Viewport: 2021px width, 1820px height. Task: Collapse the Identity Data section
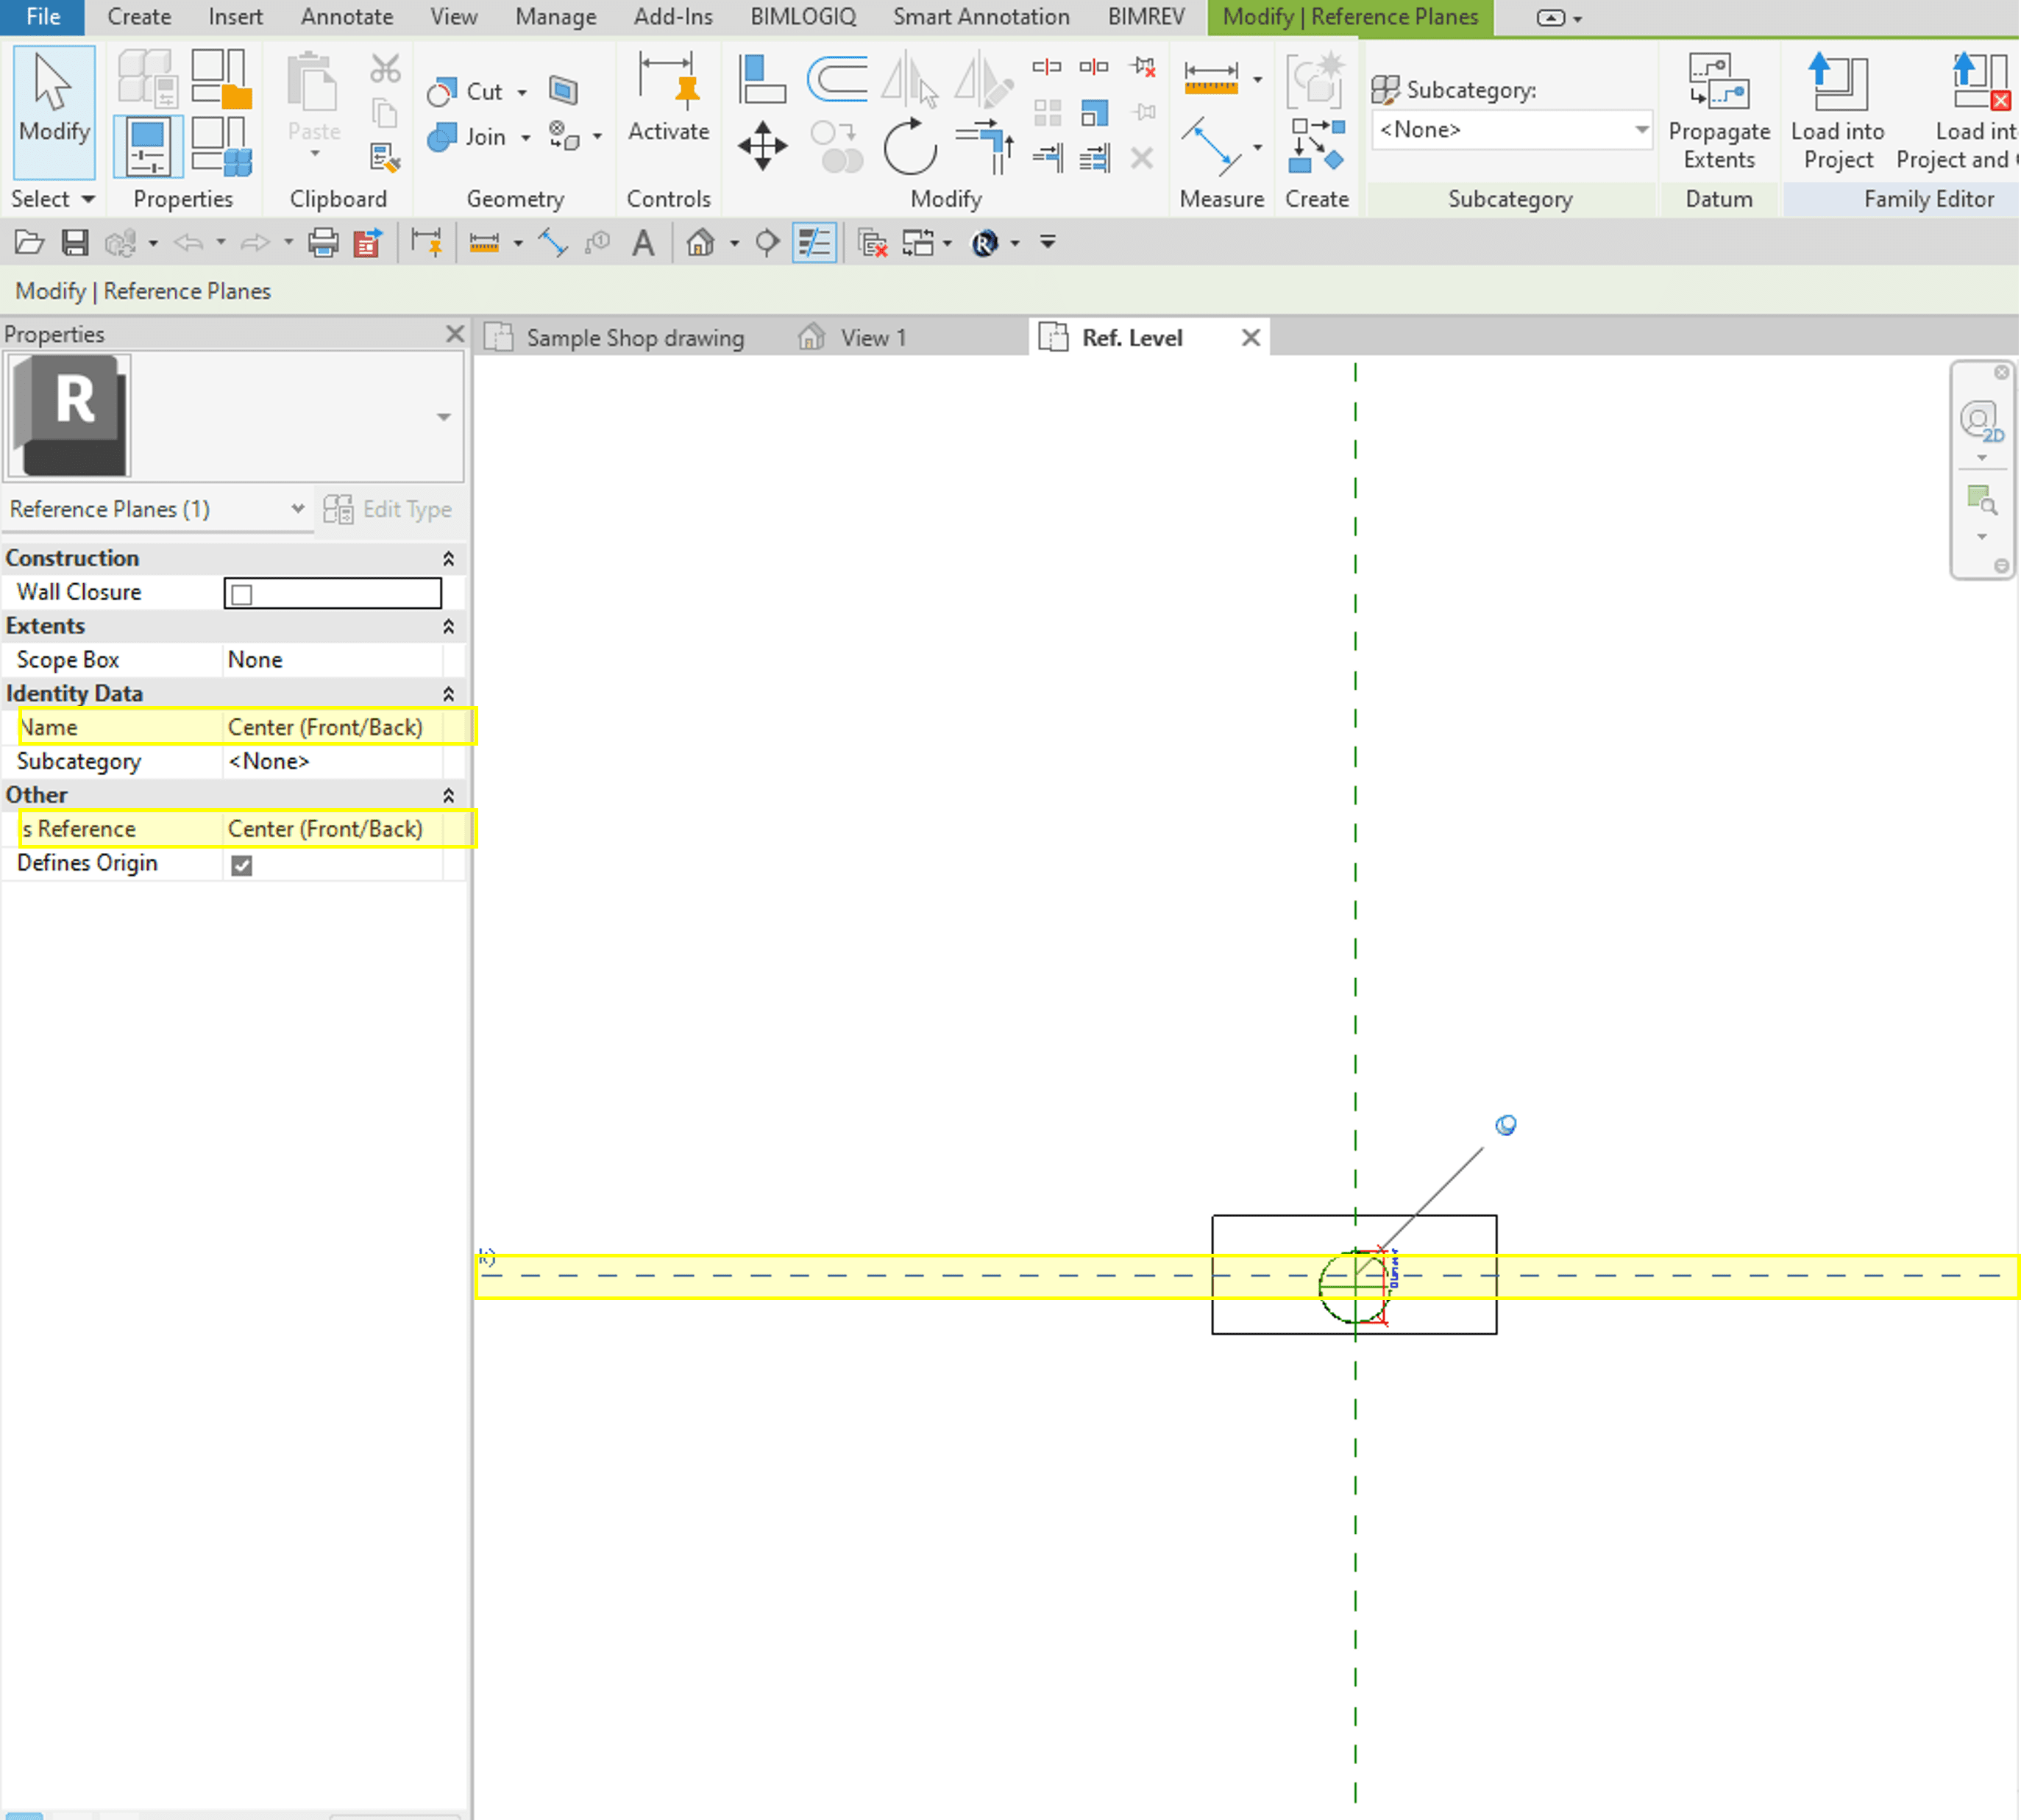pos(448,693)
